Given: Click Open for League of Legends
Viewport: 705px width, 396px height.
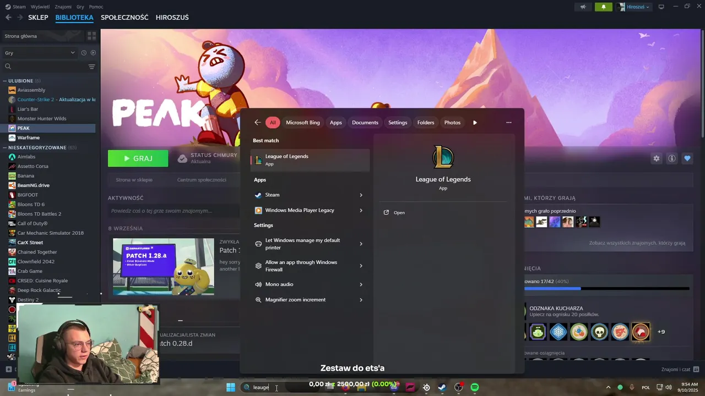Looking at the screenshot, I should click(x=399, y=212).
